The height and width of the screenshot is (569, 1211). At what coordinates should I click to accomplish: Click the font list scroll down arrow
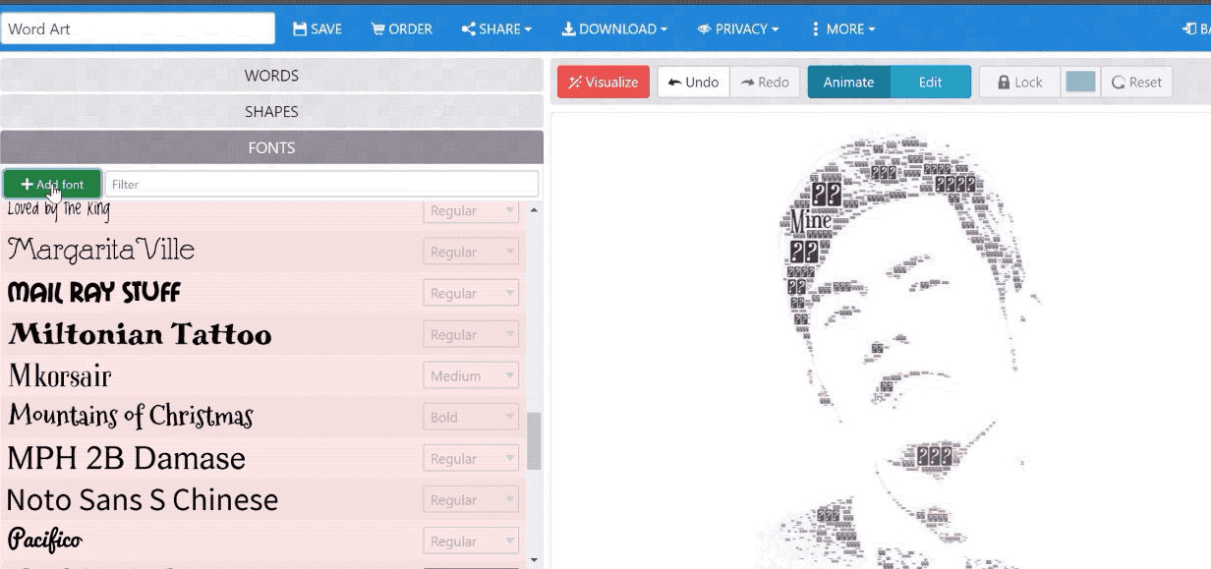(x=534, y=560)
